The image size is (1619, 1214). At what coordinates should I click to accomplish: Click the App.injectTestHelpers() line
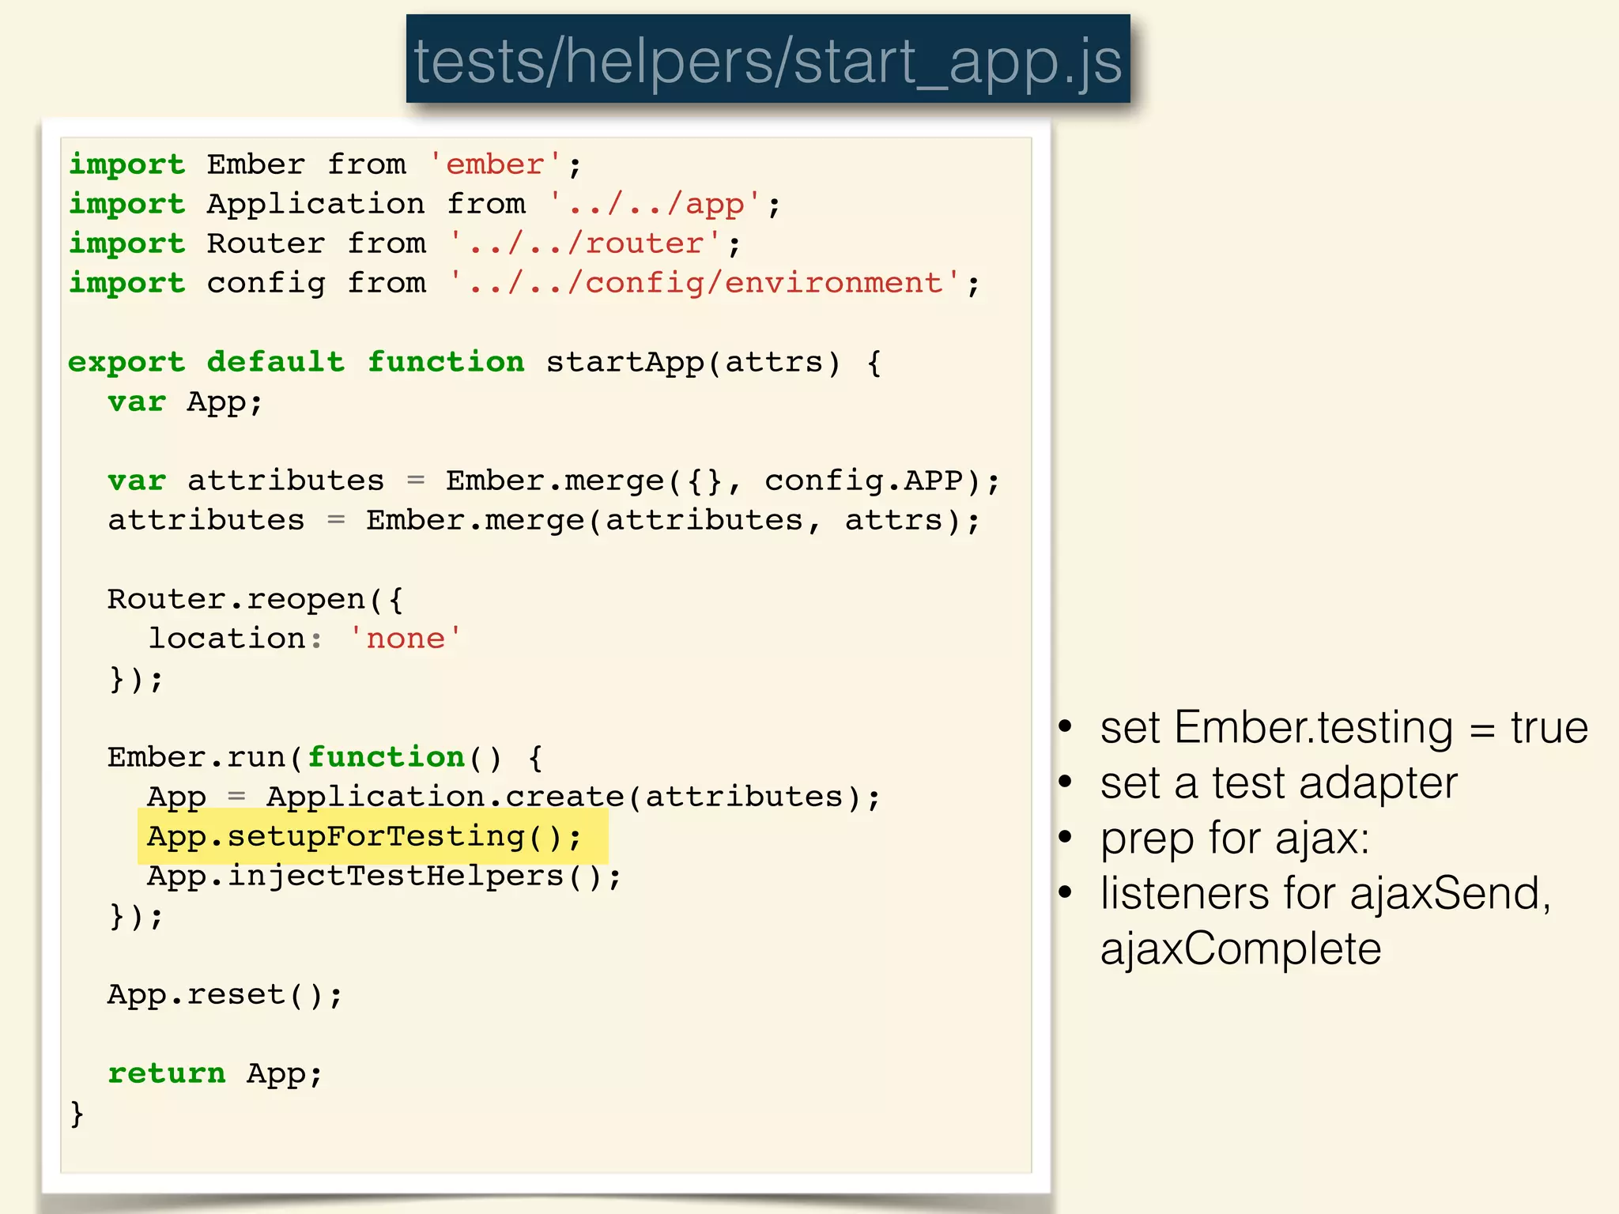pyautogui.click(x=385, y=876)
